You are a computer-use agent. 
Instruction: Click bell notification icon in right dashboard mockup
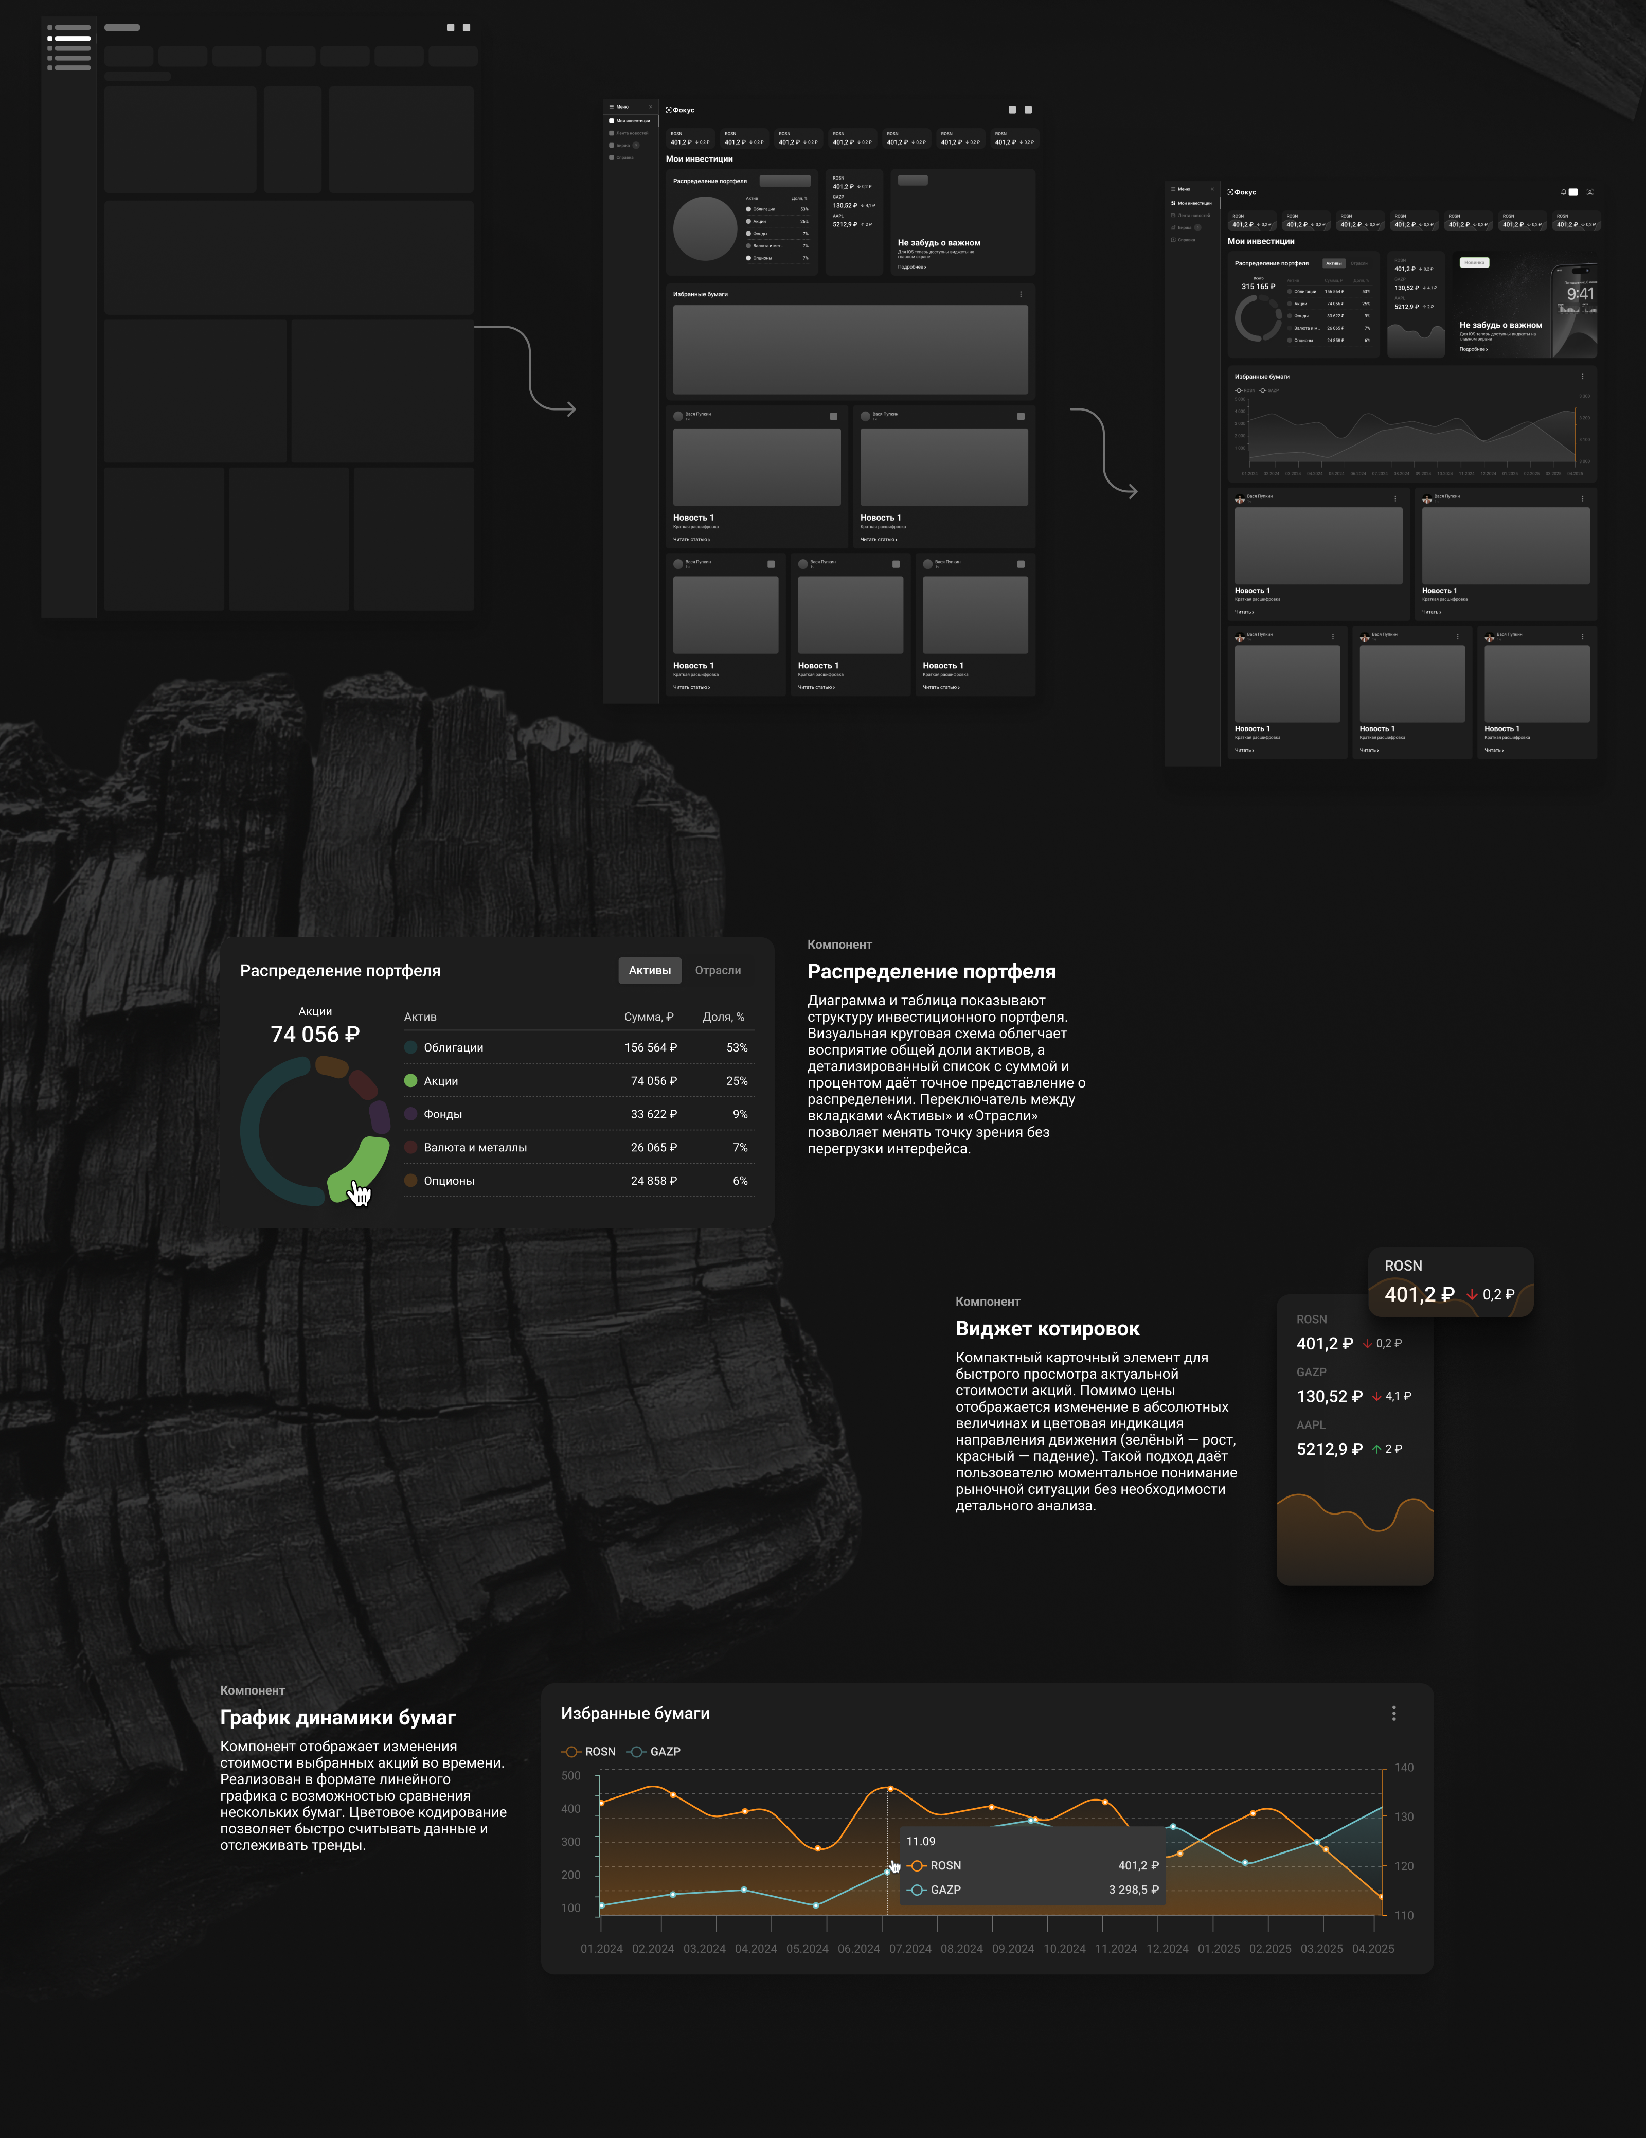pyautogui.click(x=1563, y=192)
